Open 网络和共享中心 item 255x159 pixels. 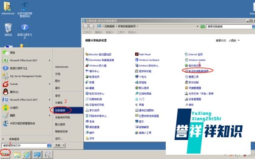point(96,116)
